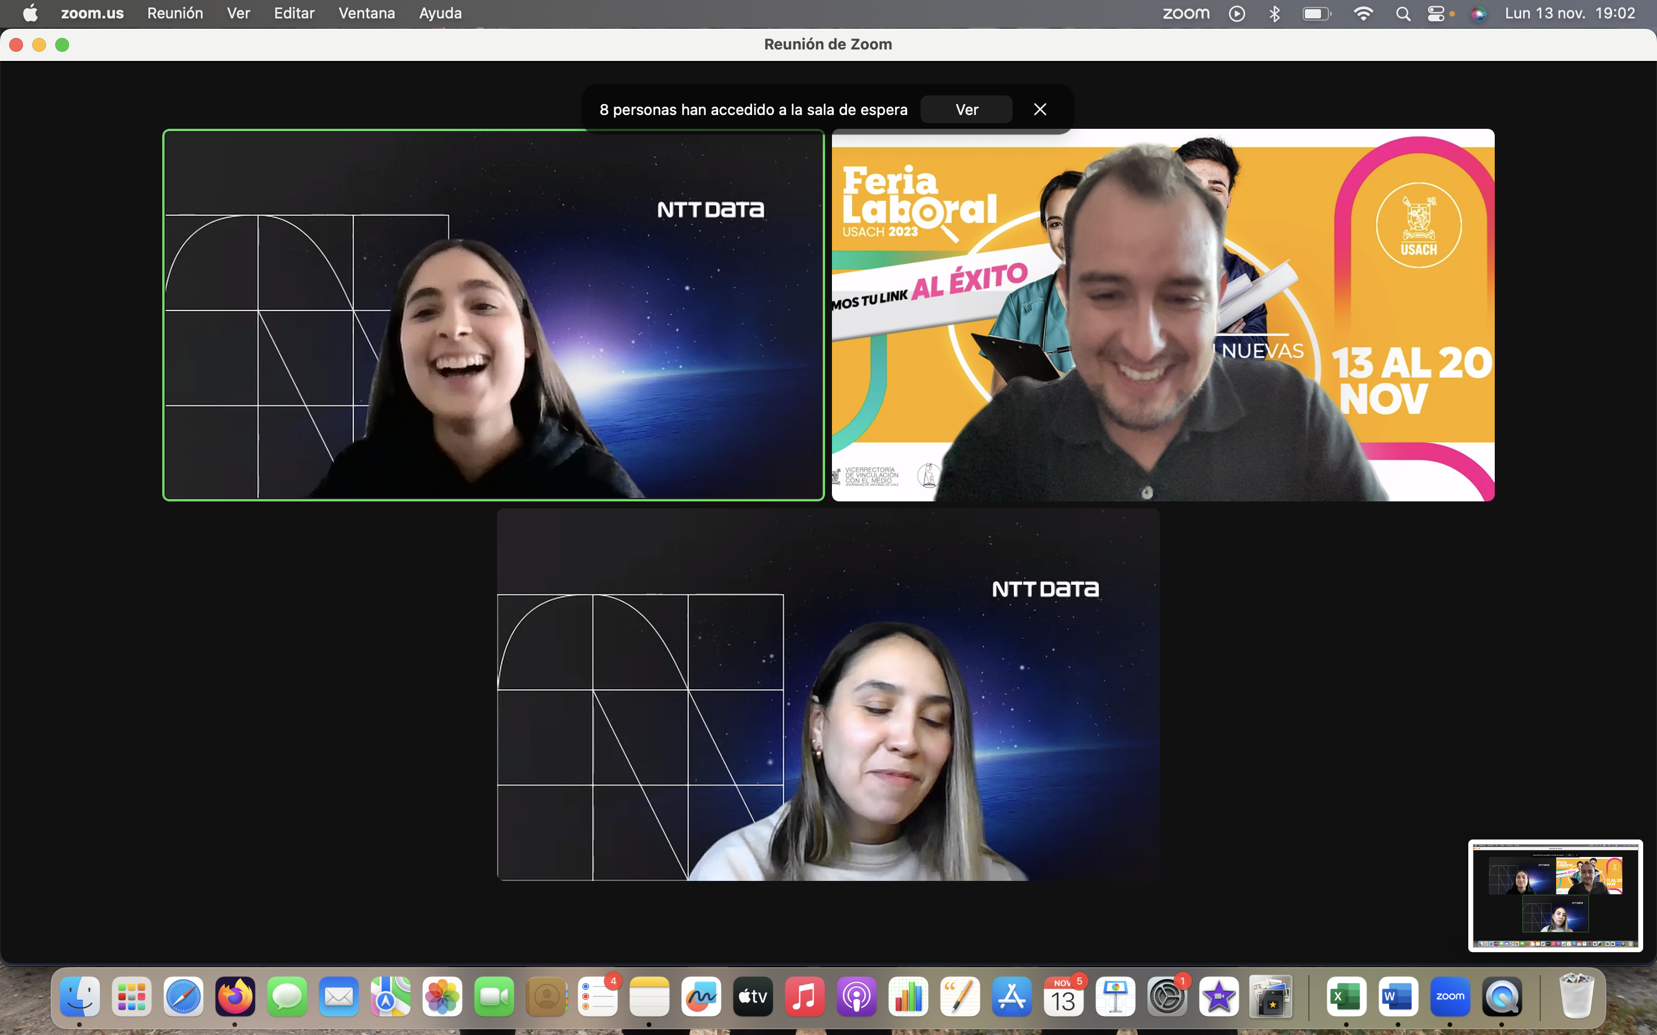Open Microsoft Word from Dock
1657x1035 pixels.
coord(1398,996)
